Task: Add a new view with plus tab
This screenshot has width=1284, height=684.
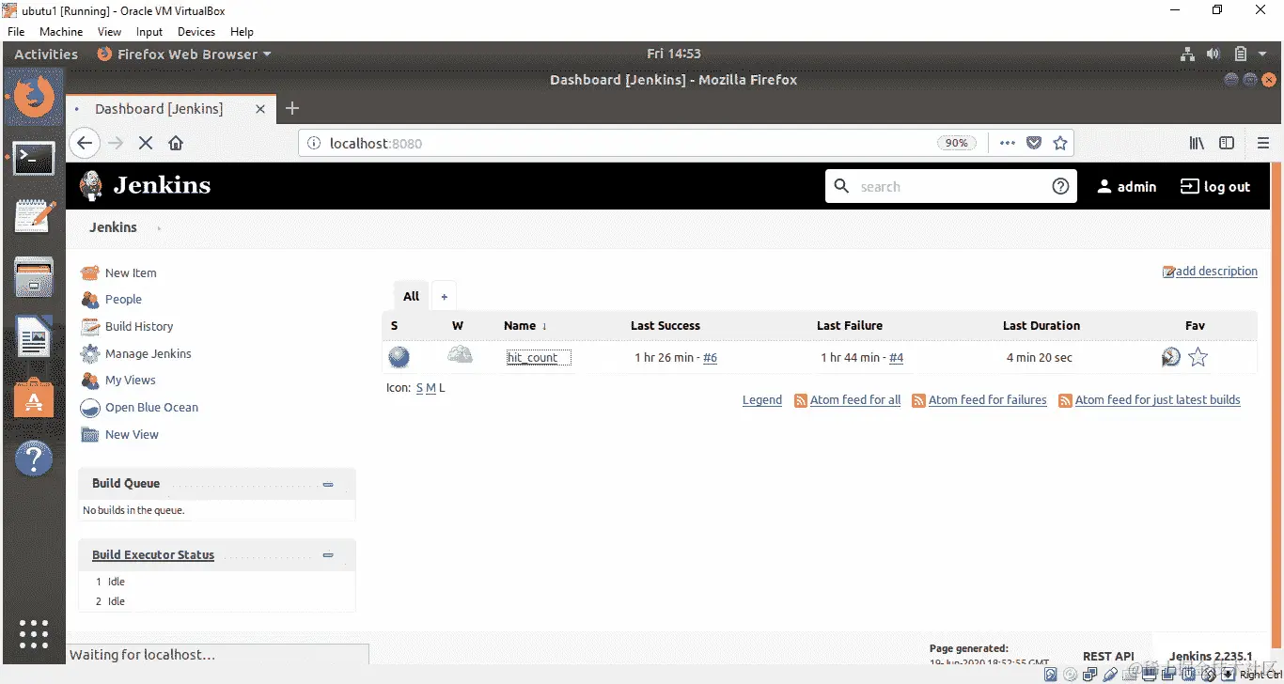Action: click(444, 296)
